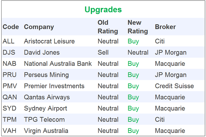Click National Australia Bank in the table
206x137 pixels.
pyautogui.click(x=58, y=64)
